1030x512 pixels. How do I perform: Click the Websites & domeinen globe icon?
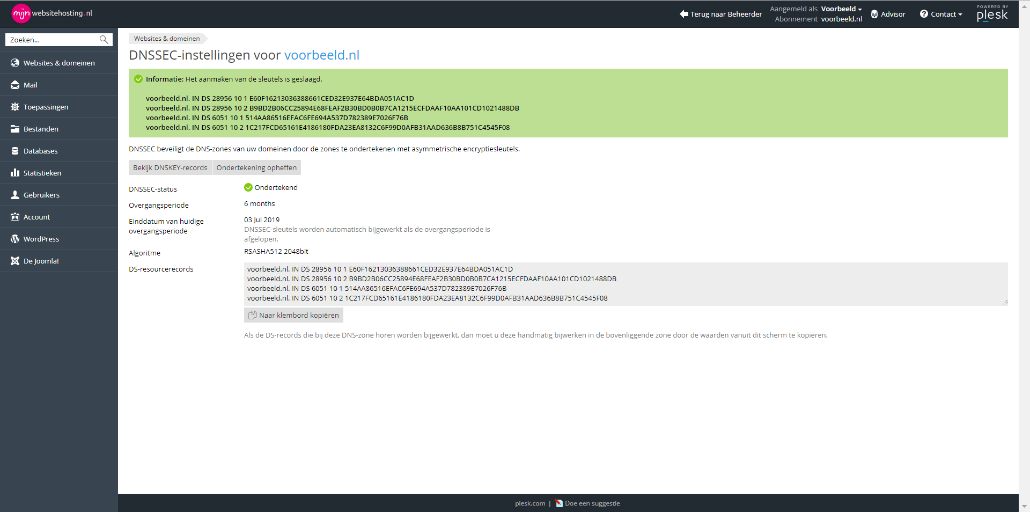[x=15, y=63]
